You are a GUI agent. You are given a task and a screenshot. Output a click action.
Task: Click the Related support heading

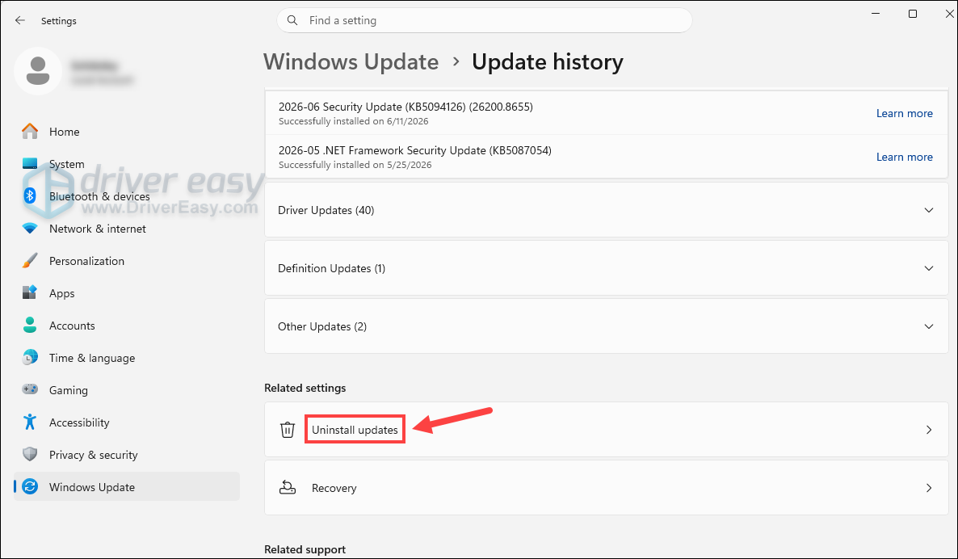[x=305, y=549]
